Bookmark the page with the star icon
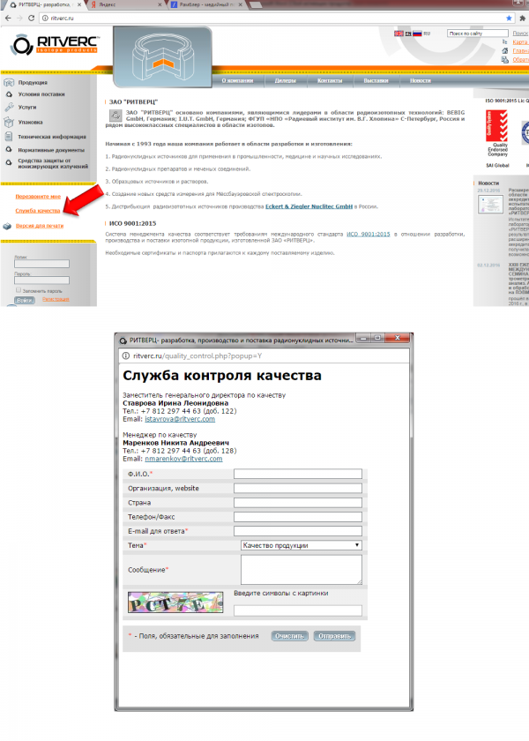The height and width of the screenshot is (741, 529). 509,18
